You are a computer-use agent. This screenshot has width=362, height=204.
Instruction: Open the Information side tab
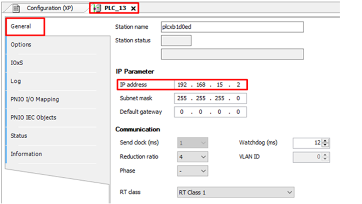[26, 154]
